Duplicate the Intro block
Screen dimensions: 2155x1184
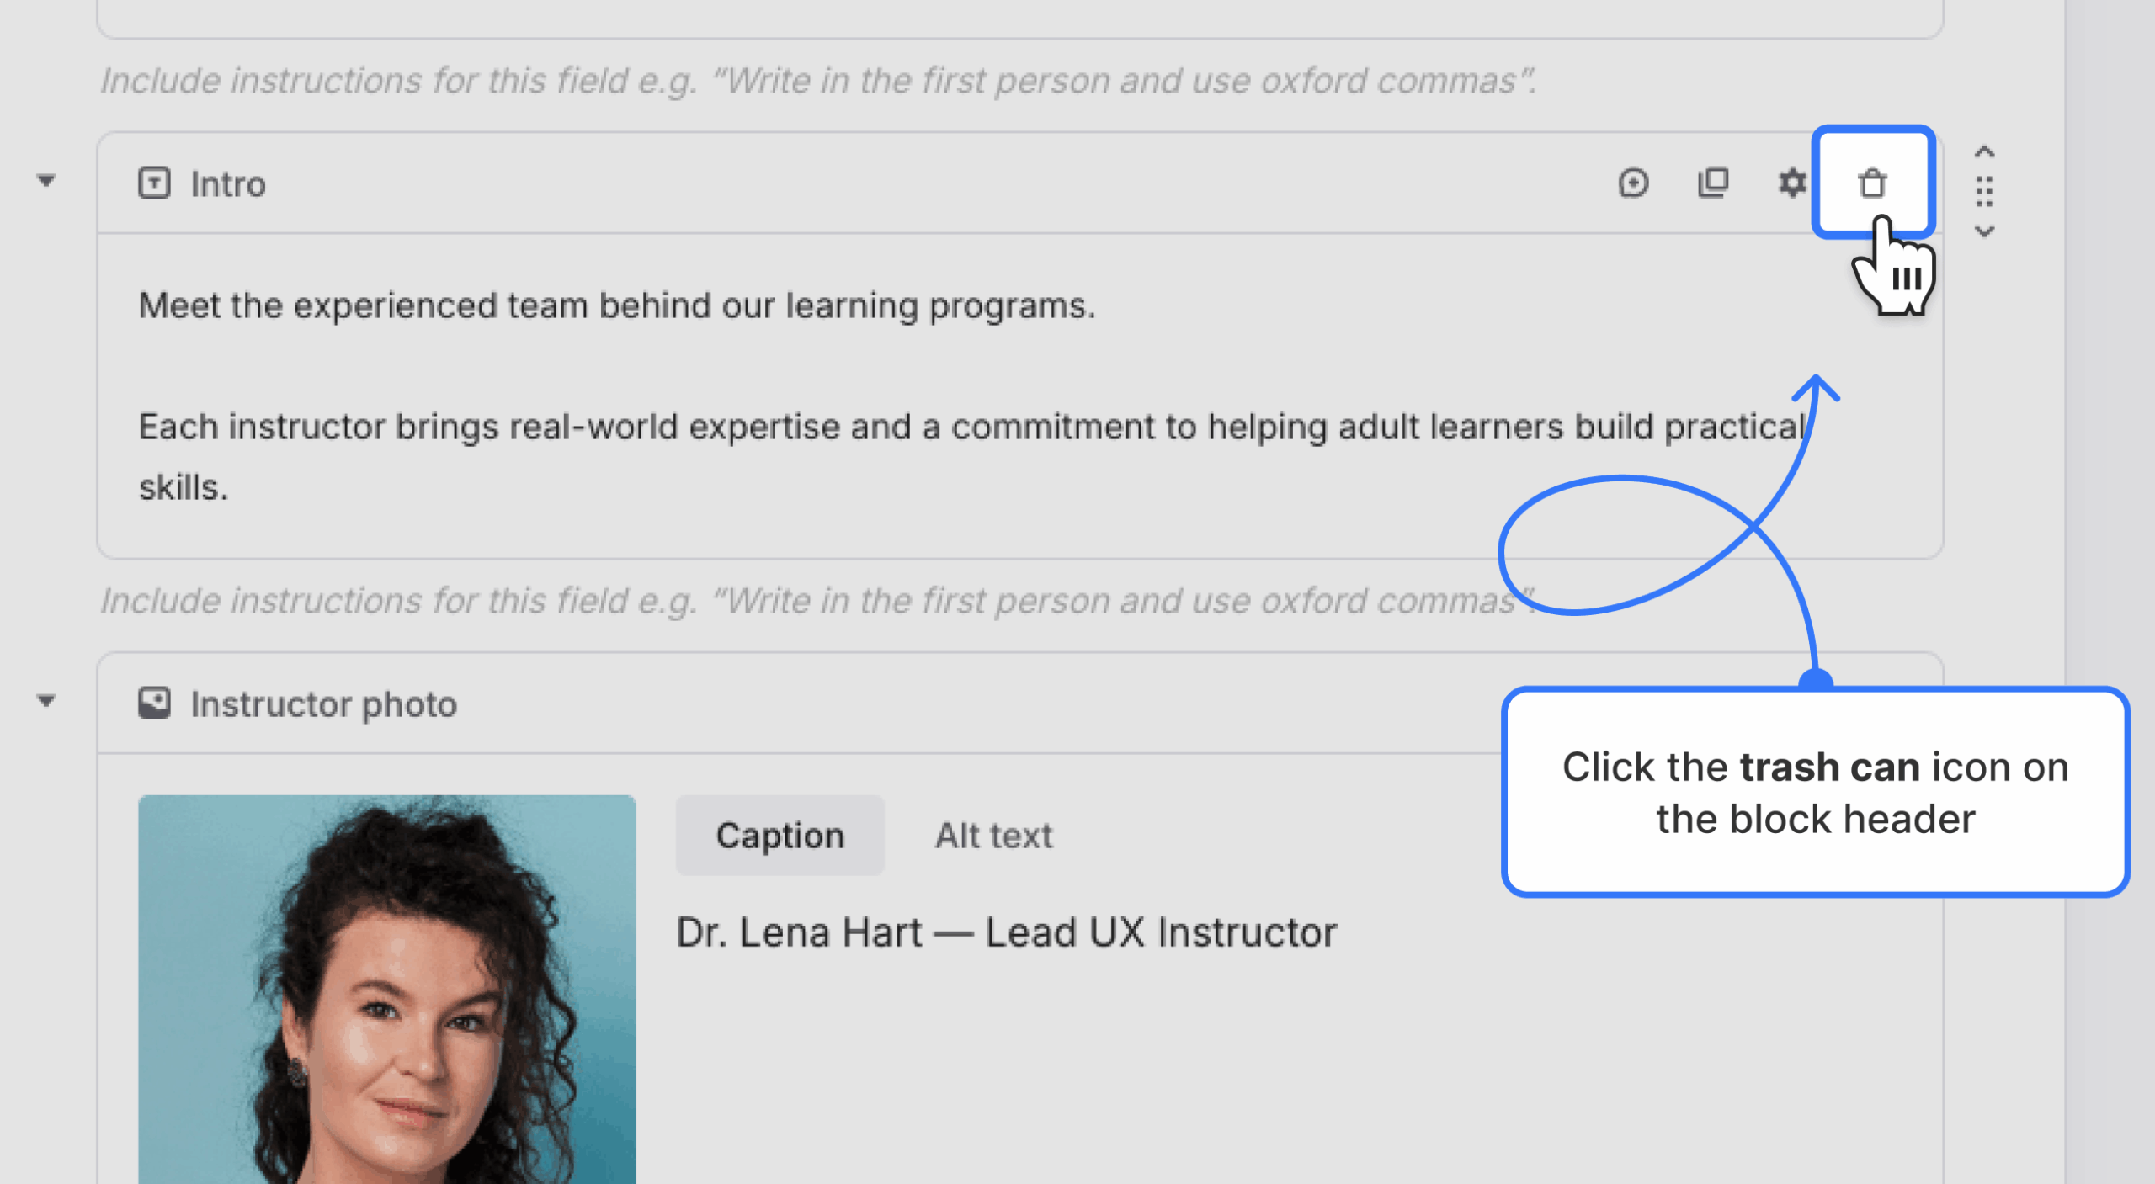point(1712,183)
